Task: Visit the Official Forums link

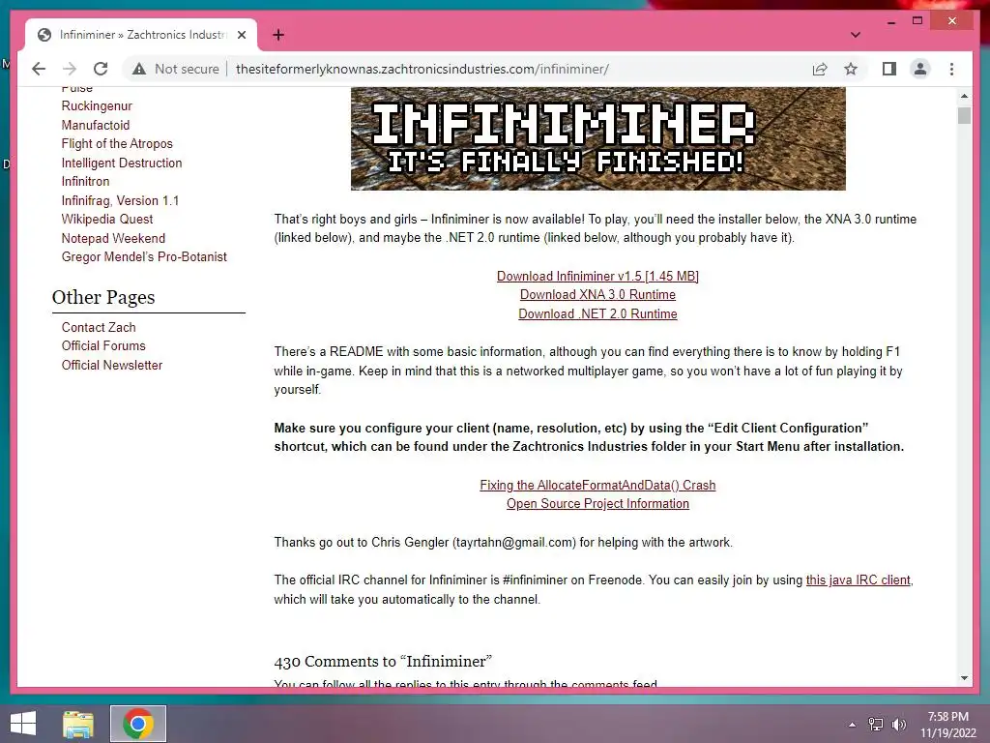Action: [103, 346]
